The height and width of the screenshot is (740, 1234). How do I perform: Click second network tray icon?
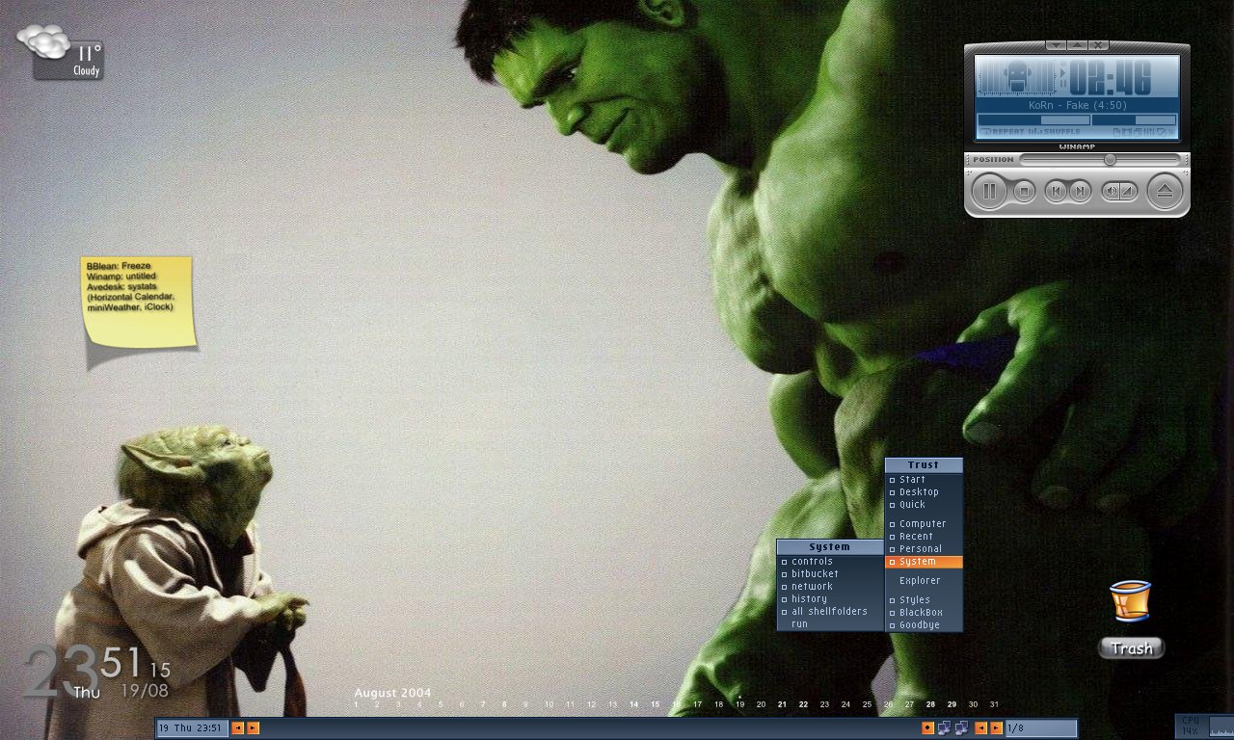pyautogui.click(x=961, y=728)
